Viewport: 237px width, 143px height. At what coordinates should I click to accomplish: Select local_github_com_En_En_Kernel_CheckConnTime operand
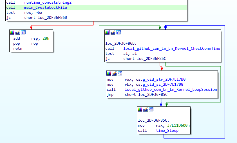172,48
